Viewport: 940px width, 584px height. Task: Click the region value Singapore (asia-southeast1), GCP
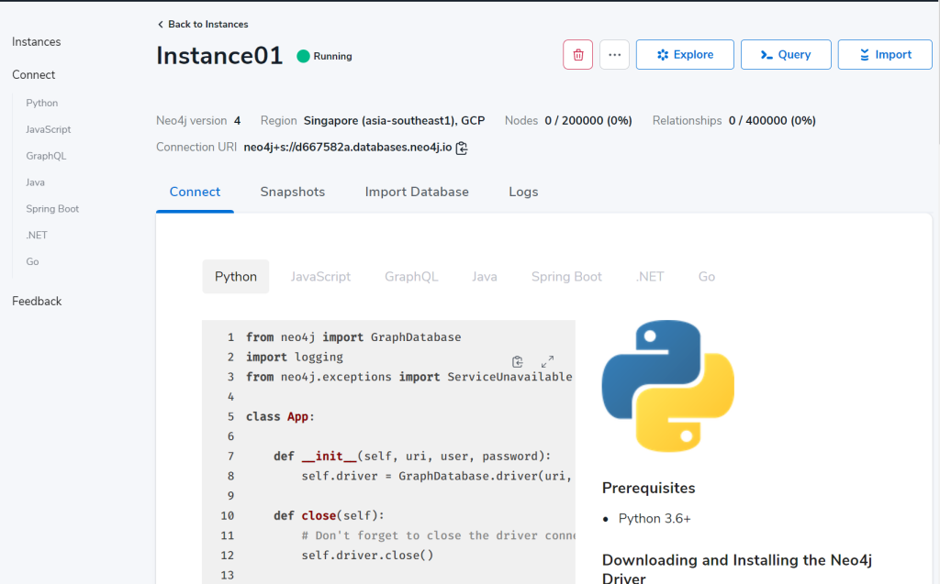coord(394,120)
